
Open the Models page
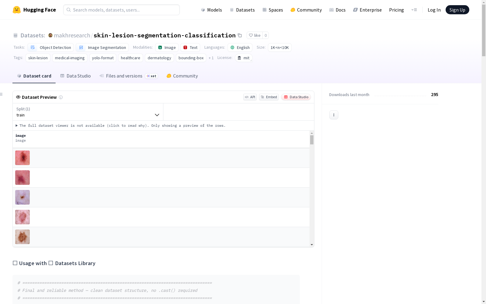pos(211,10)
